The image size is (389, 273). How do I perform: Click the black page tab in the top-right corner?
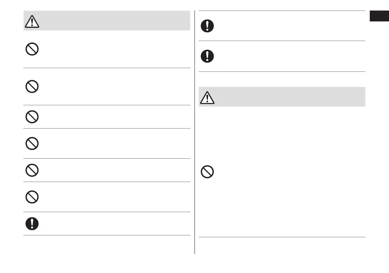click(x=379, y=17)
